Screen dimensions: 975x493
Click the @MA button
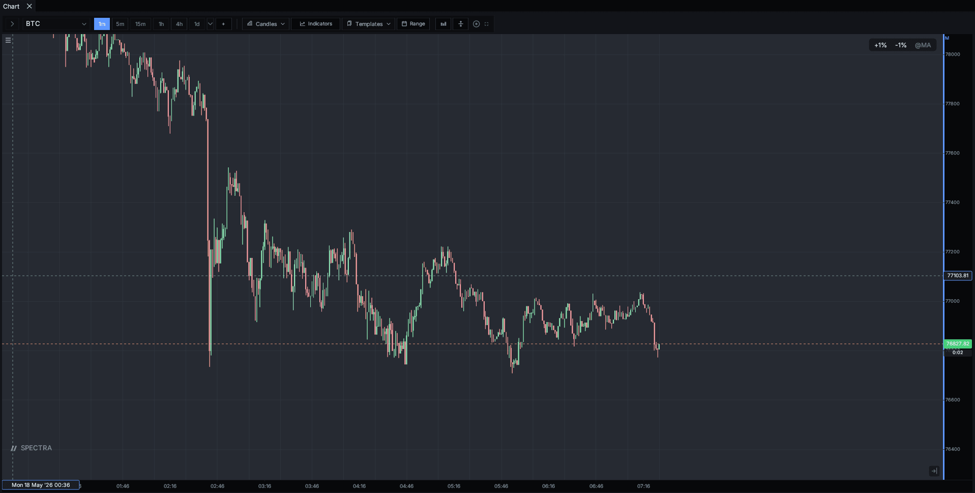click(x=923, y=45)
